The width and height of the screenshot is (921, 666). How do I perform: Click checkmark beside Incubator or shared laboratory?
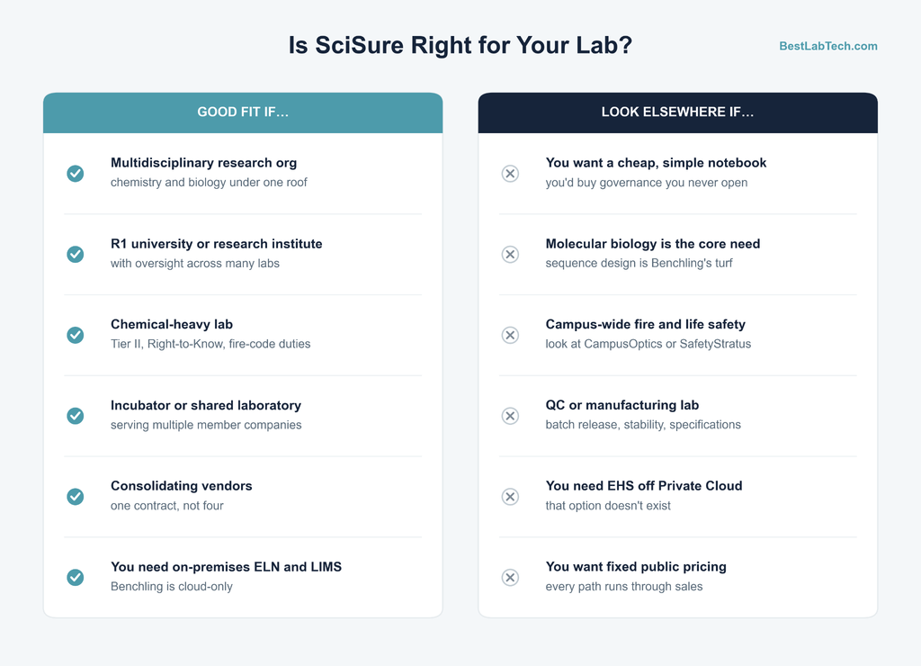tap(76, 416)
